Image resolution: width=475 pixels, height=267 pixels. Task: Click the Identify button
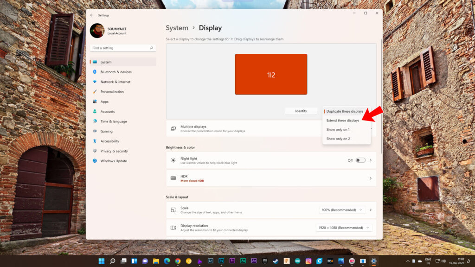click(x=301, y=111)
